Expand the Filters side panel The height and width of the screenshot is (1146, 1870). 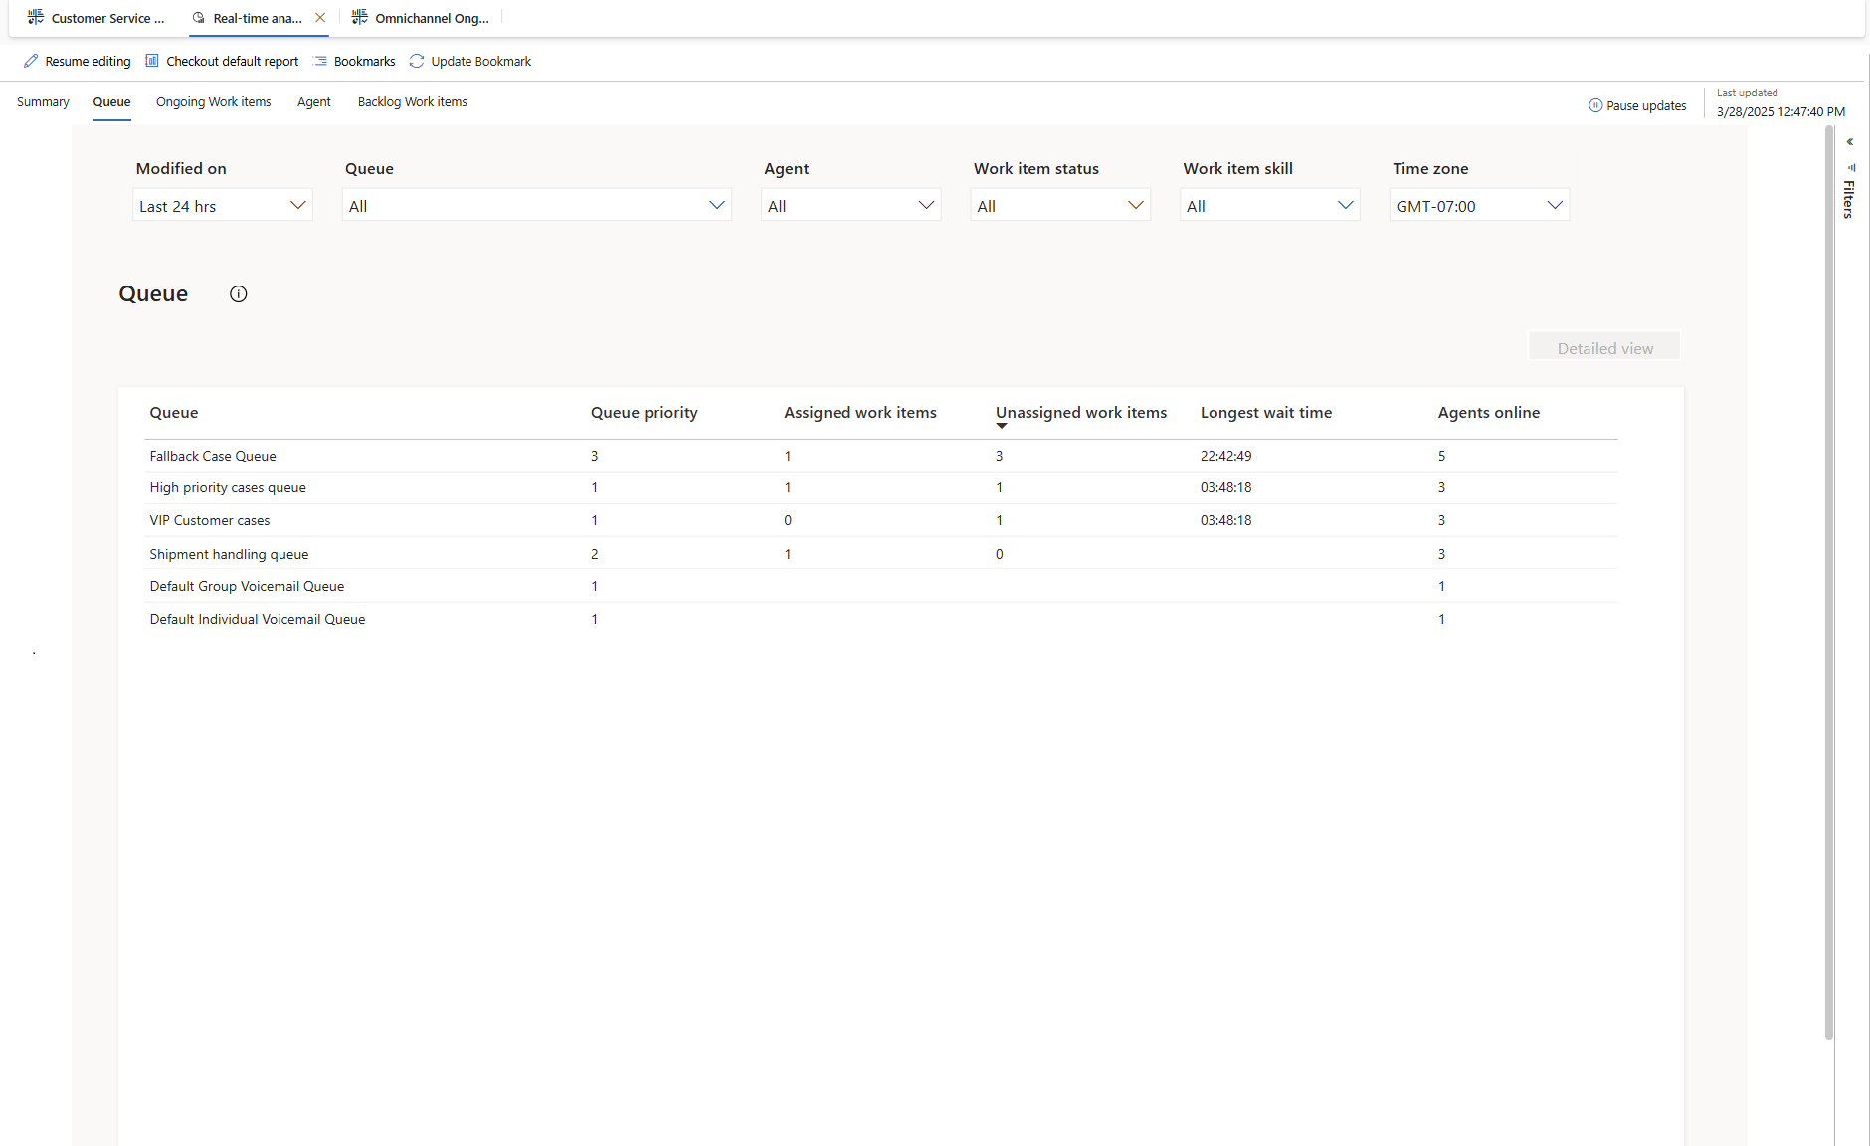click(x=1849, y=199)
